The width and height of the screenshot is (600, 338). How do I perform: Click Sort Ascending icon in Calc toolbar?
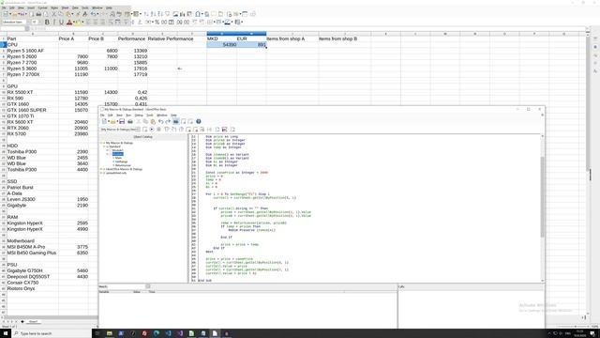152,14
